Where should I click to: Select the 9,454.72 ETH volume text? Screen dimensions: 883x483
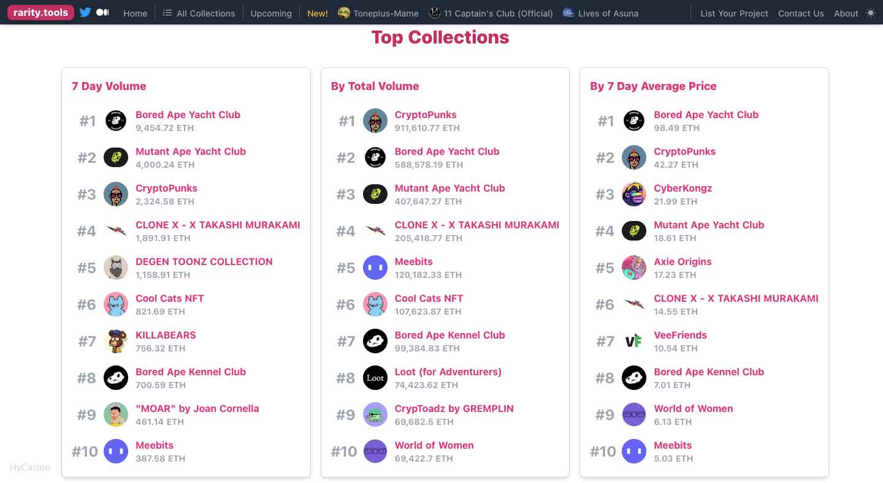(165, 128)
